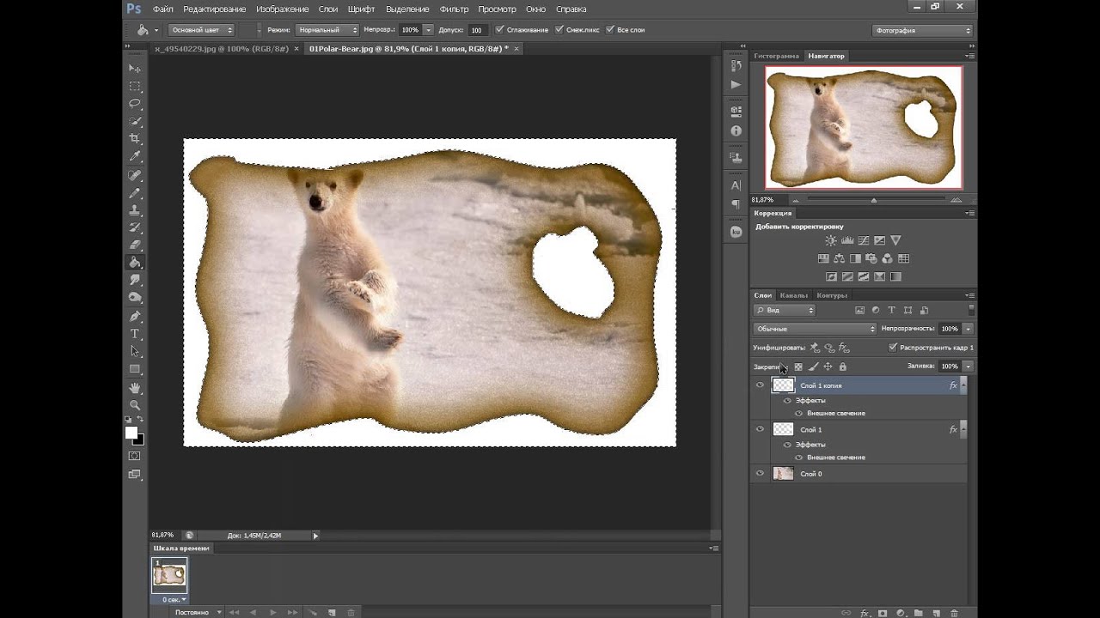The width and height of the screenshot is (1100, 618).
Task: Toggle the Сглаживание checkbox
Action: click(x=500, y=29)
